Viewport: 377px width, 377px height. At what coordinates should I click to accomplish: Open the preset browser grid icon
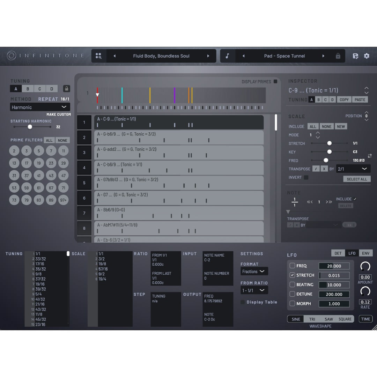pos(98,56)
